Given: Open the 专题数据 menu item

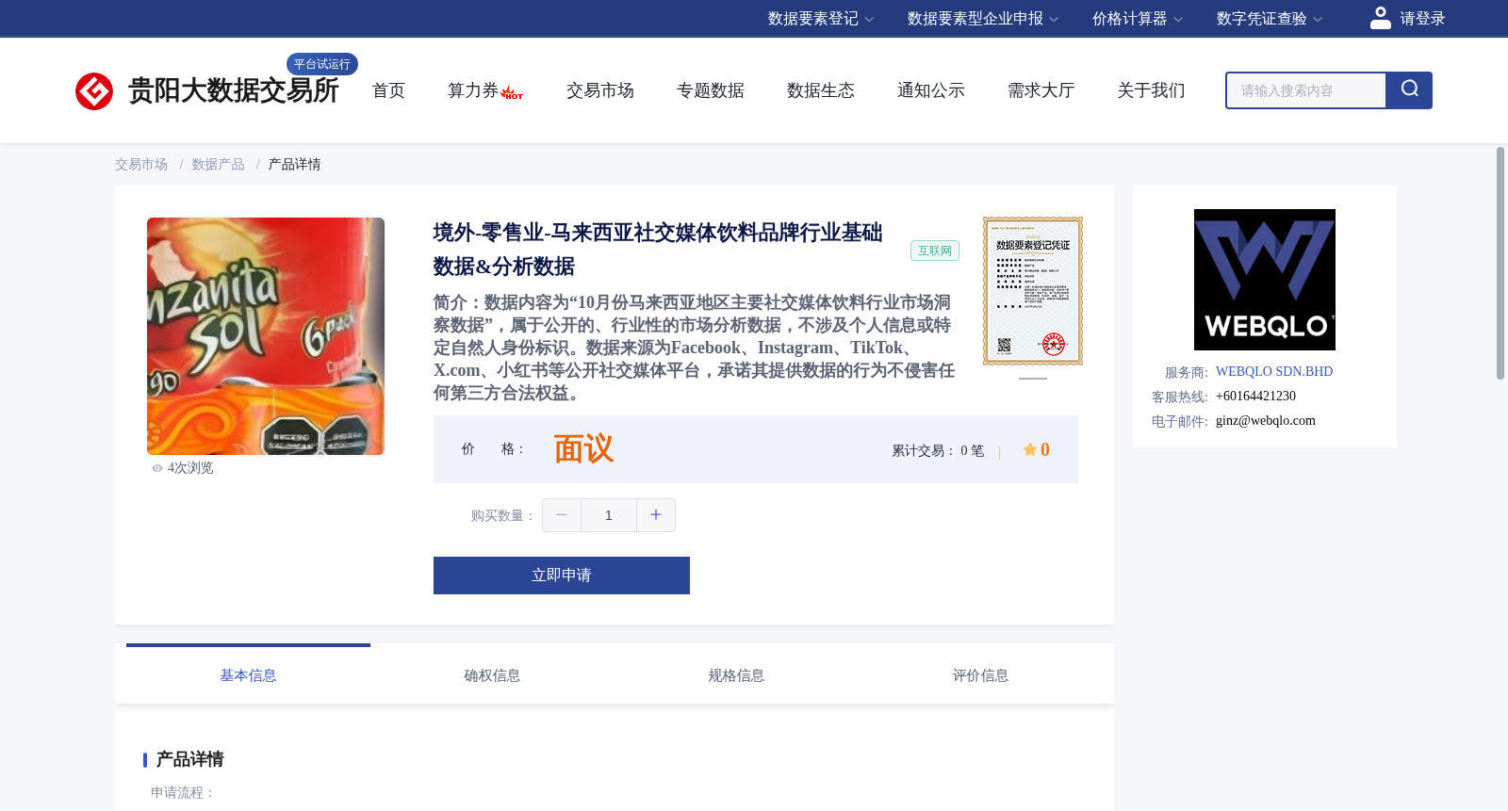Looking at the screenshot, I should [x=711, y=90].
